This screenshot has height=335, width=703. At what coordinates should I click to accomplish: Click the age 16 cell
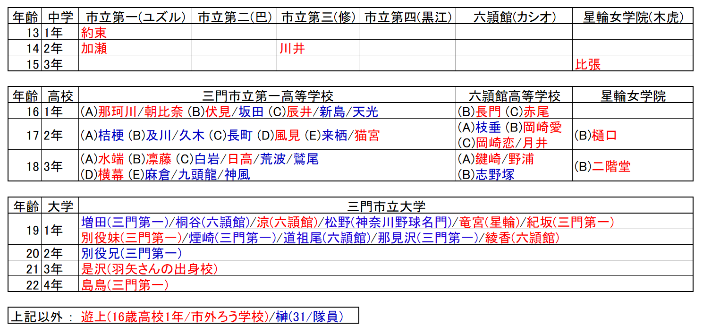(x=25, y=111)
